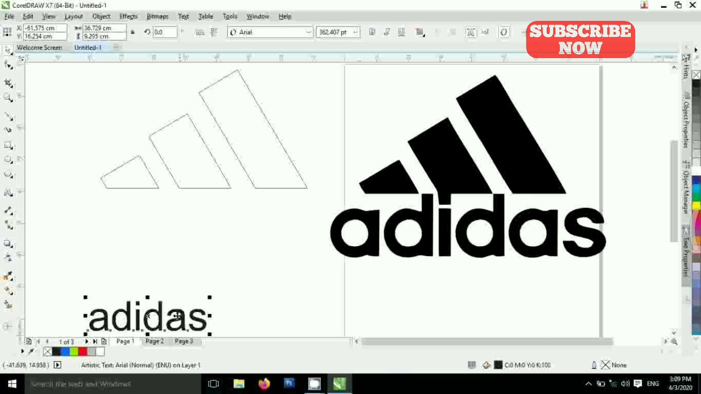Open the font size dropdown
This screenshot has height=394, width=701.
355,32
